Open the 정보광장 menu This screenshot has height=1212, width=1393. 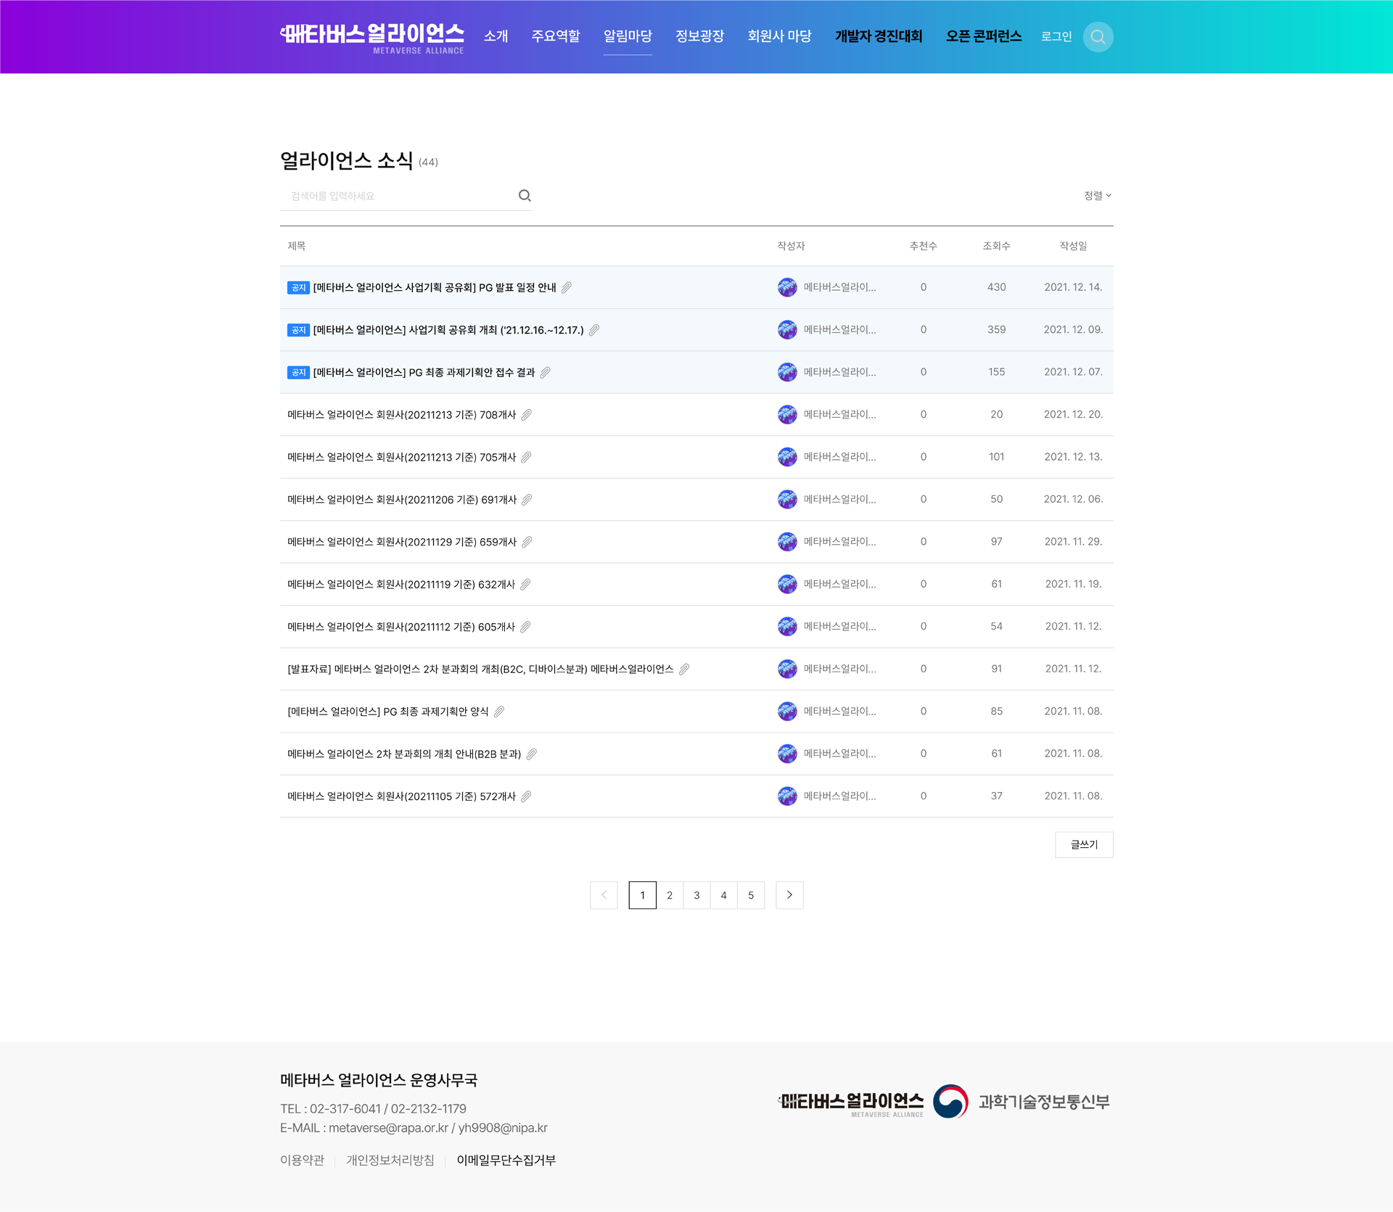coord(699,36)
